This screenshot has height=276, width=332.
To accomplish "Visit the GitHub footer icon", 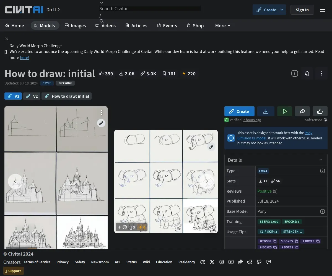I will [x=259, y=262].
